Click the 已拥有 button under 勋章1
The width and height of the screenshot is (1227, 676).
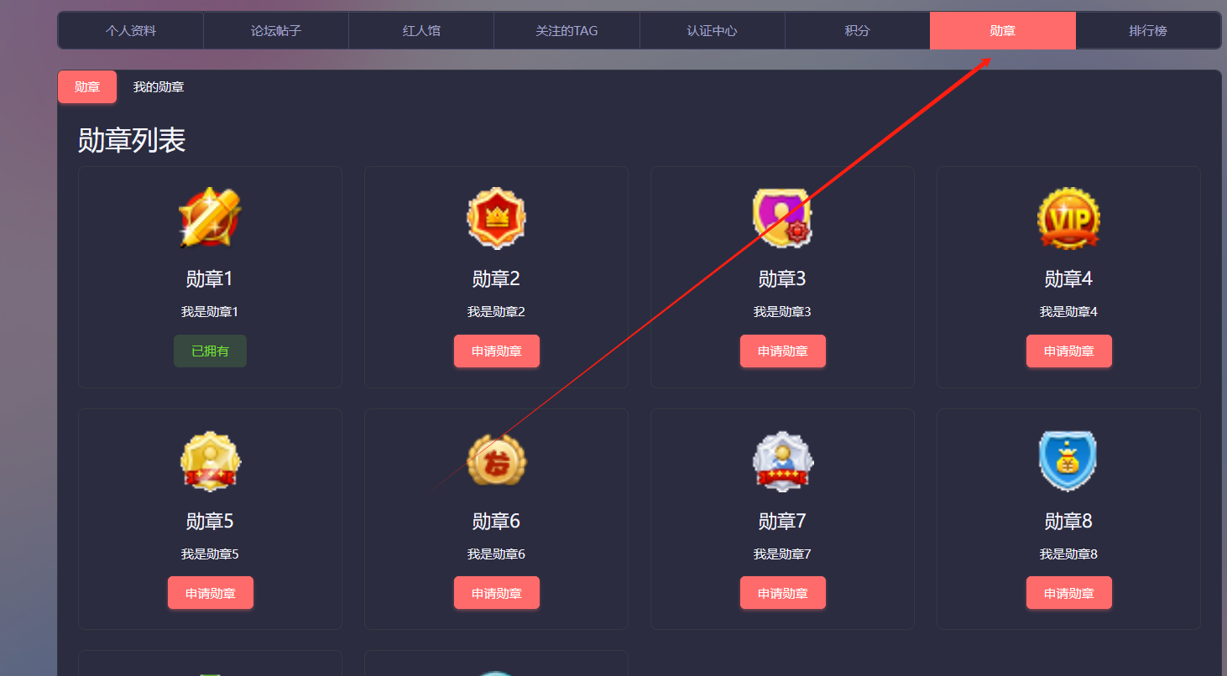(210, 351)
